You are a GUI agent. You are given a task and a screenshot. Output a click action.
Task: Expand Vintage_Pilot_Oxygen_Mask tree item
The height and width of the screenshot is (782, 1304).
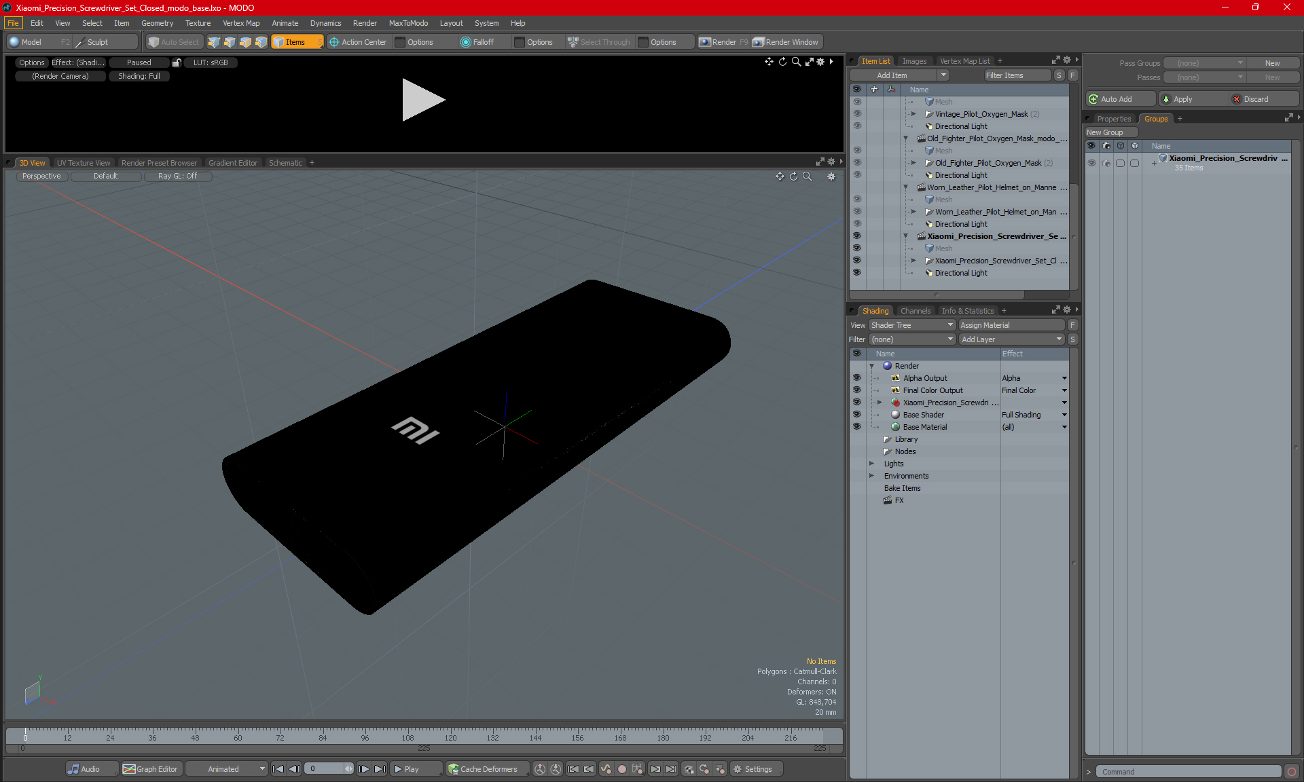click(913, 114)
